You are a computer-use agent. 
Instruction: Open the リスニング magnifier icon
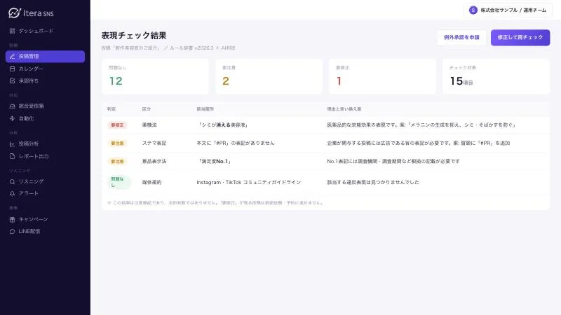click(12, 182)
